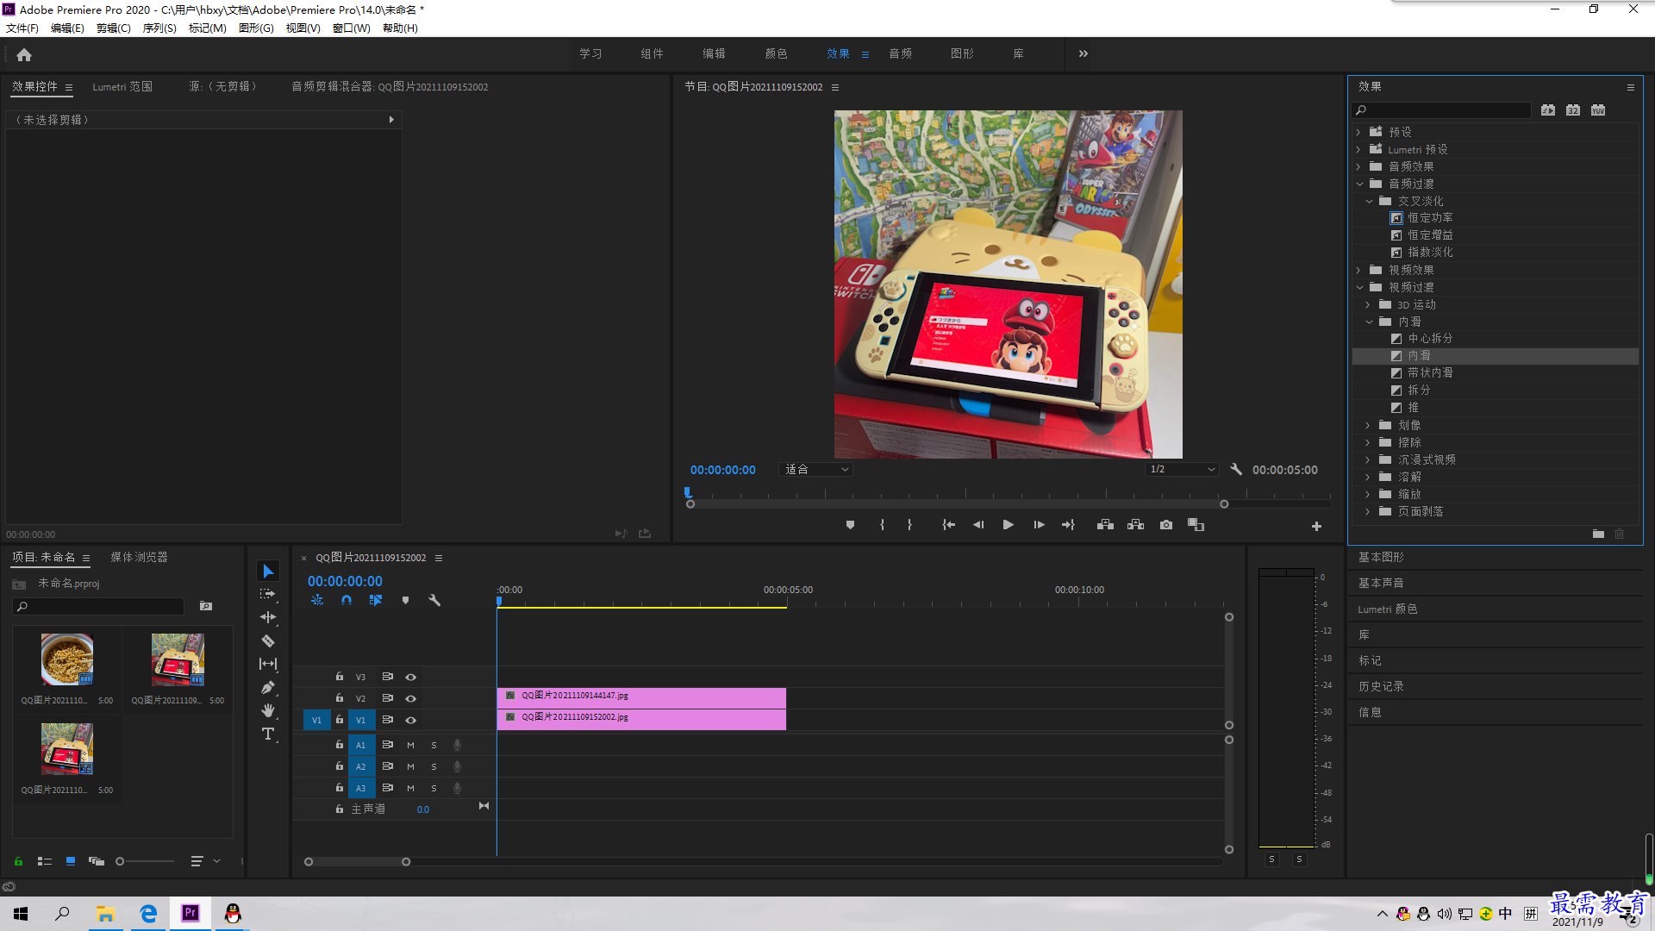Switch to the 编辑 workspace
This screenshot has width=1655, height=931.
tap(714, 53)
